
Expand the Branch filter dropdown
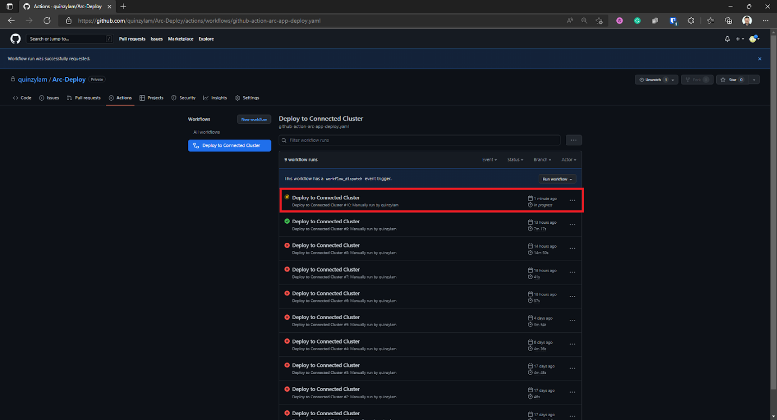tap(542, 160)
